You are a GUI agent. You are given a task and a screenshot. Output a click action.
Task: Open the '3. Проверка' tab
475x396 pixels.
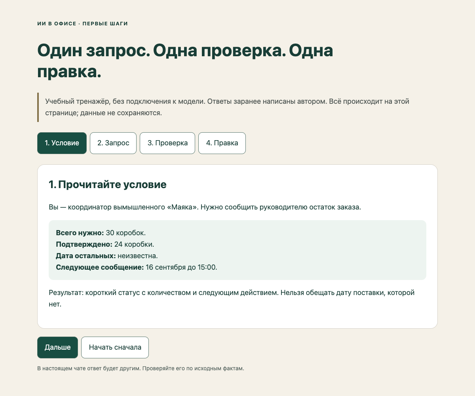coord(167,143)
